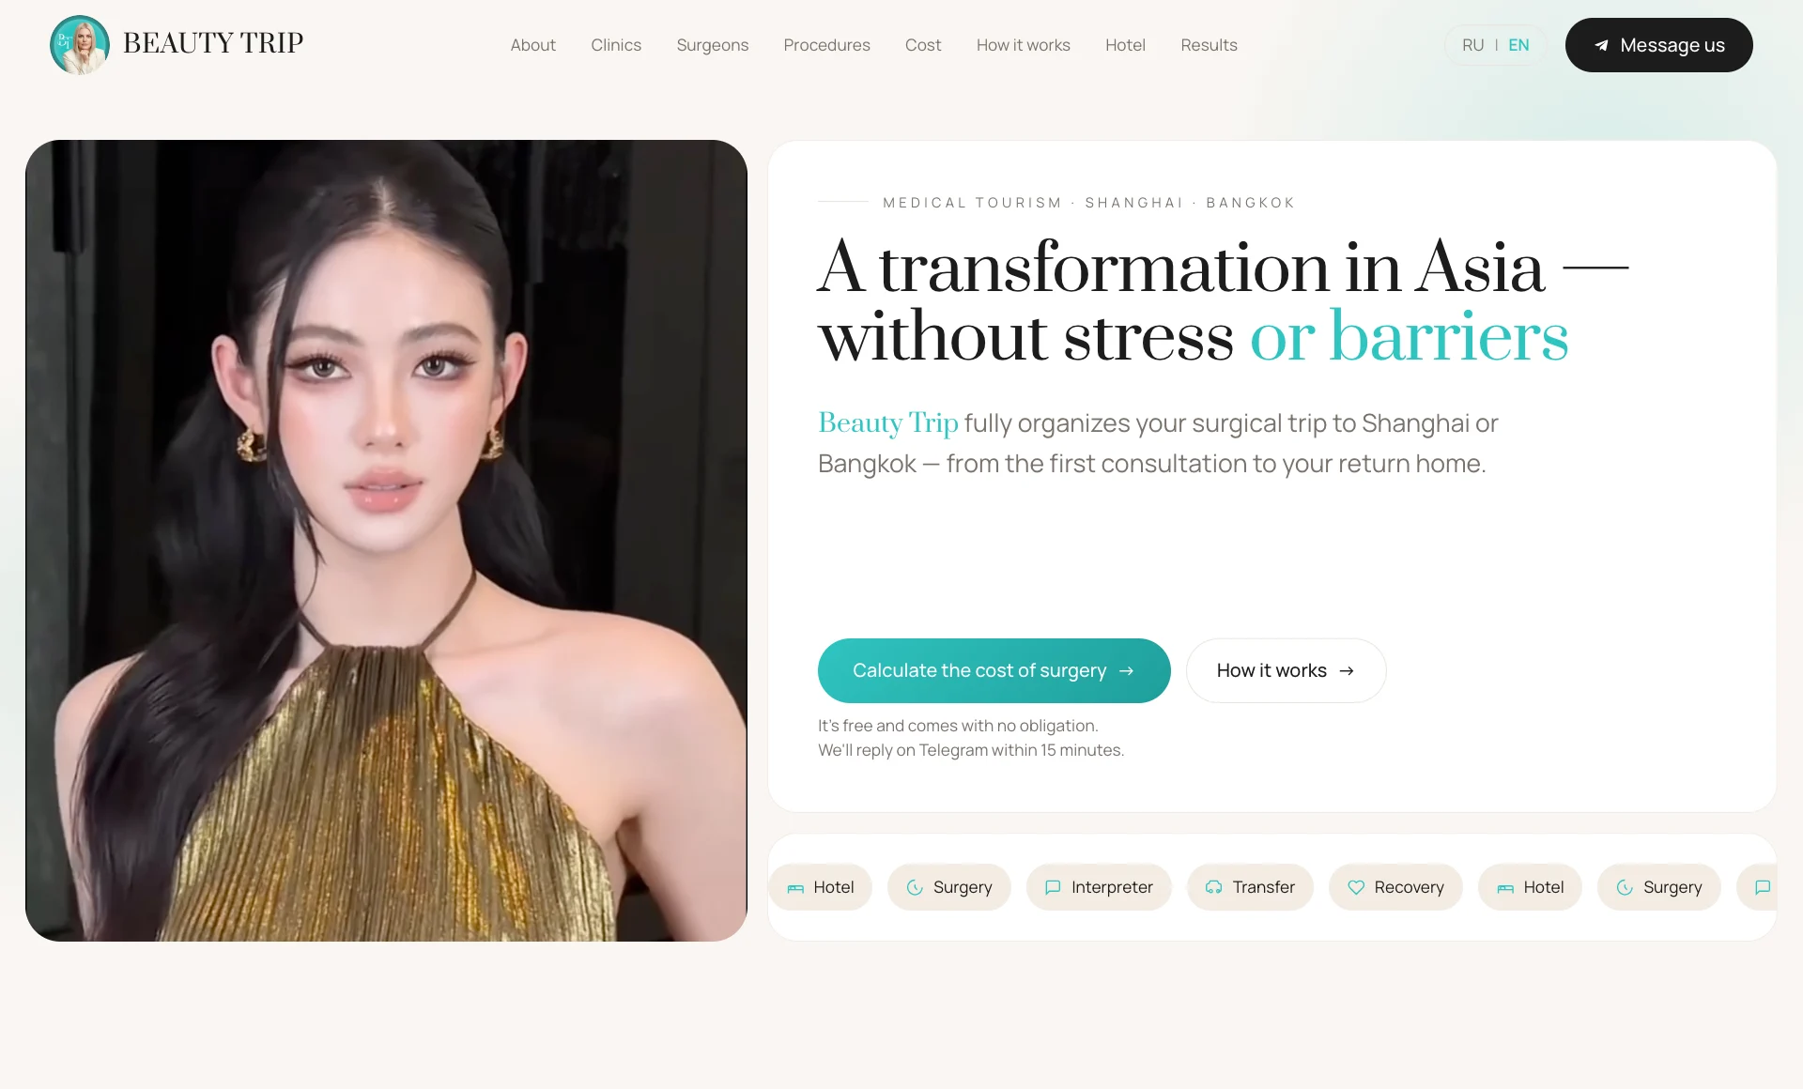Select Procedures in the top menu
This screenshot has height=1089, width=1803.
(x=826, y=45)
